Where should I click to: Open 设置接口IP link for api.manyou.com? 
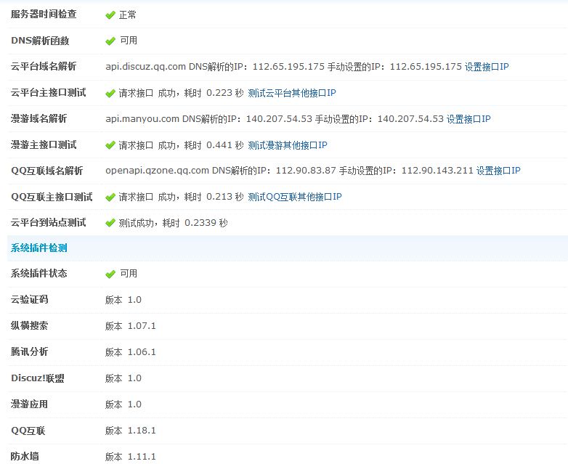[x=468, y=119]
